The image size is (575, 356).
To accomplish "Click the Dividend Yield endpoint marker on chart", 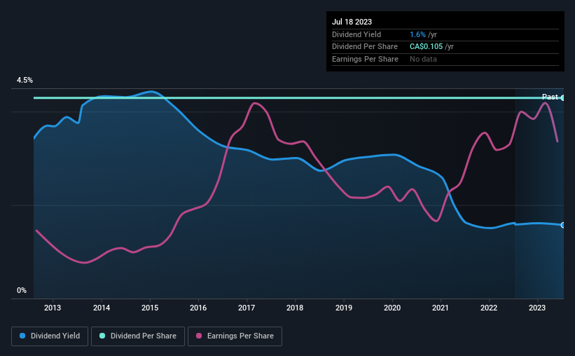I will (563, 225).
